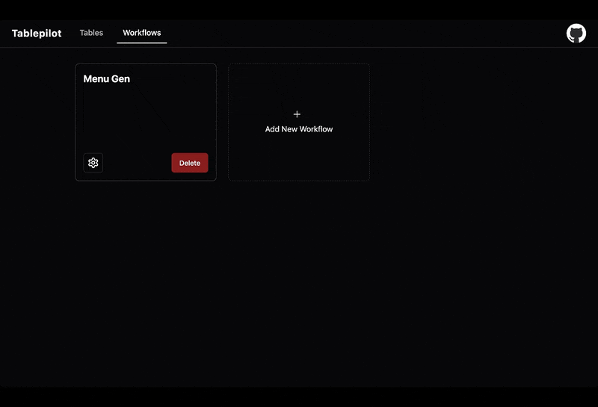Delete the Menu Gen workflow
This screenshot has width=598, height=407.
pyautogui.click(x=190, y=163)
